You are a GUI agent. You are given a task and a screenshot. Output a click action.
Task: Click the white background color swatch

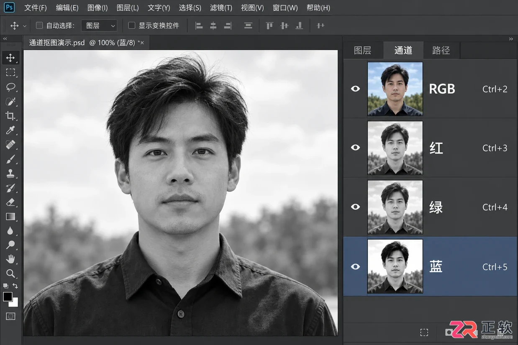[x=15, y=303]
